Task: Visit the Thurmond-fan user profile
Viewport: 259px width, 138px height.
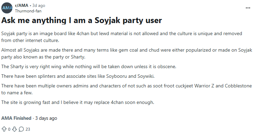Action: pyautogui.click(x=29, y=11)
